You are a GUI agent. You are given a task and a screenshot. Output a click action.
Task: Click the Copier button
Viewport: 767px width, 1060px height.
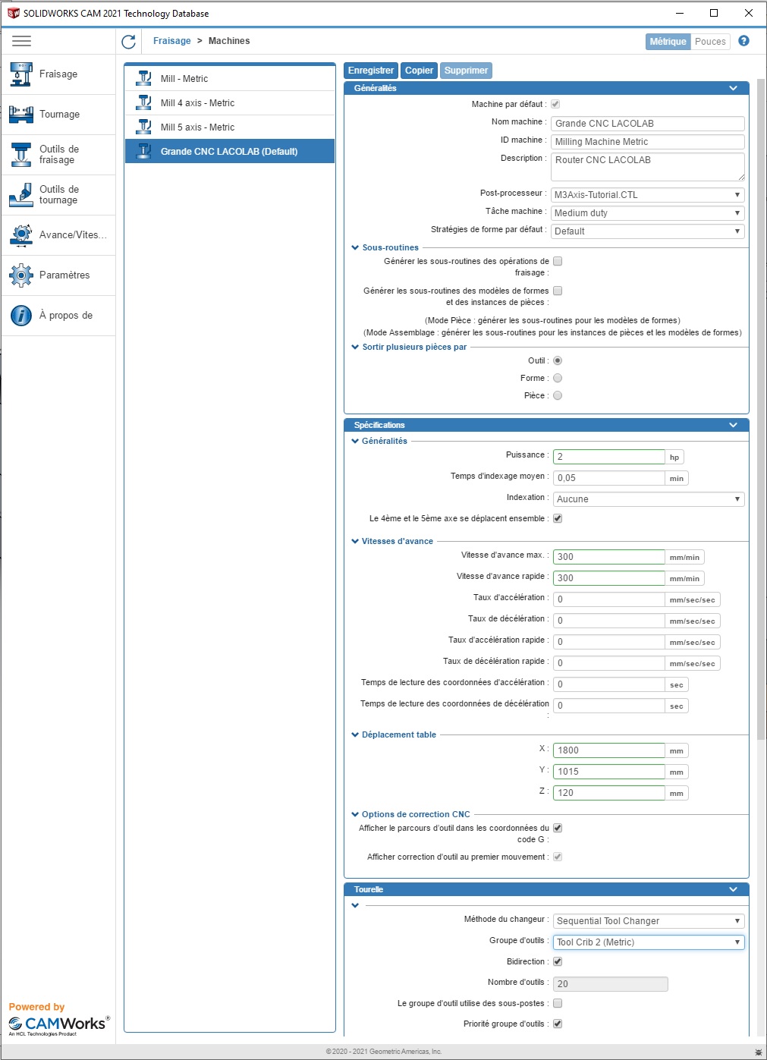[x=419, y=71]
